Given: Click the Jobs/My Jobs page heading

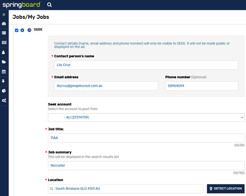Looking at the screenshot, I should coord(31,17).
